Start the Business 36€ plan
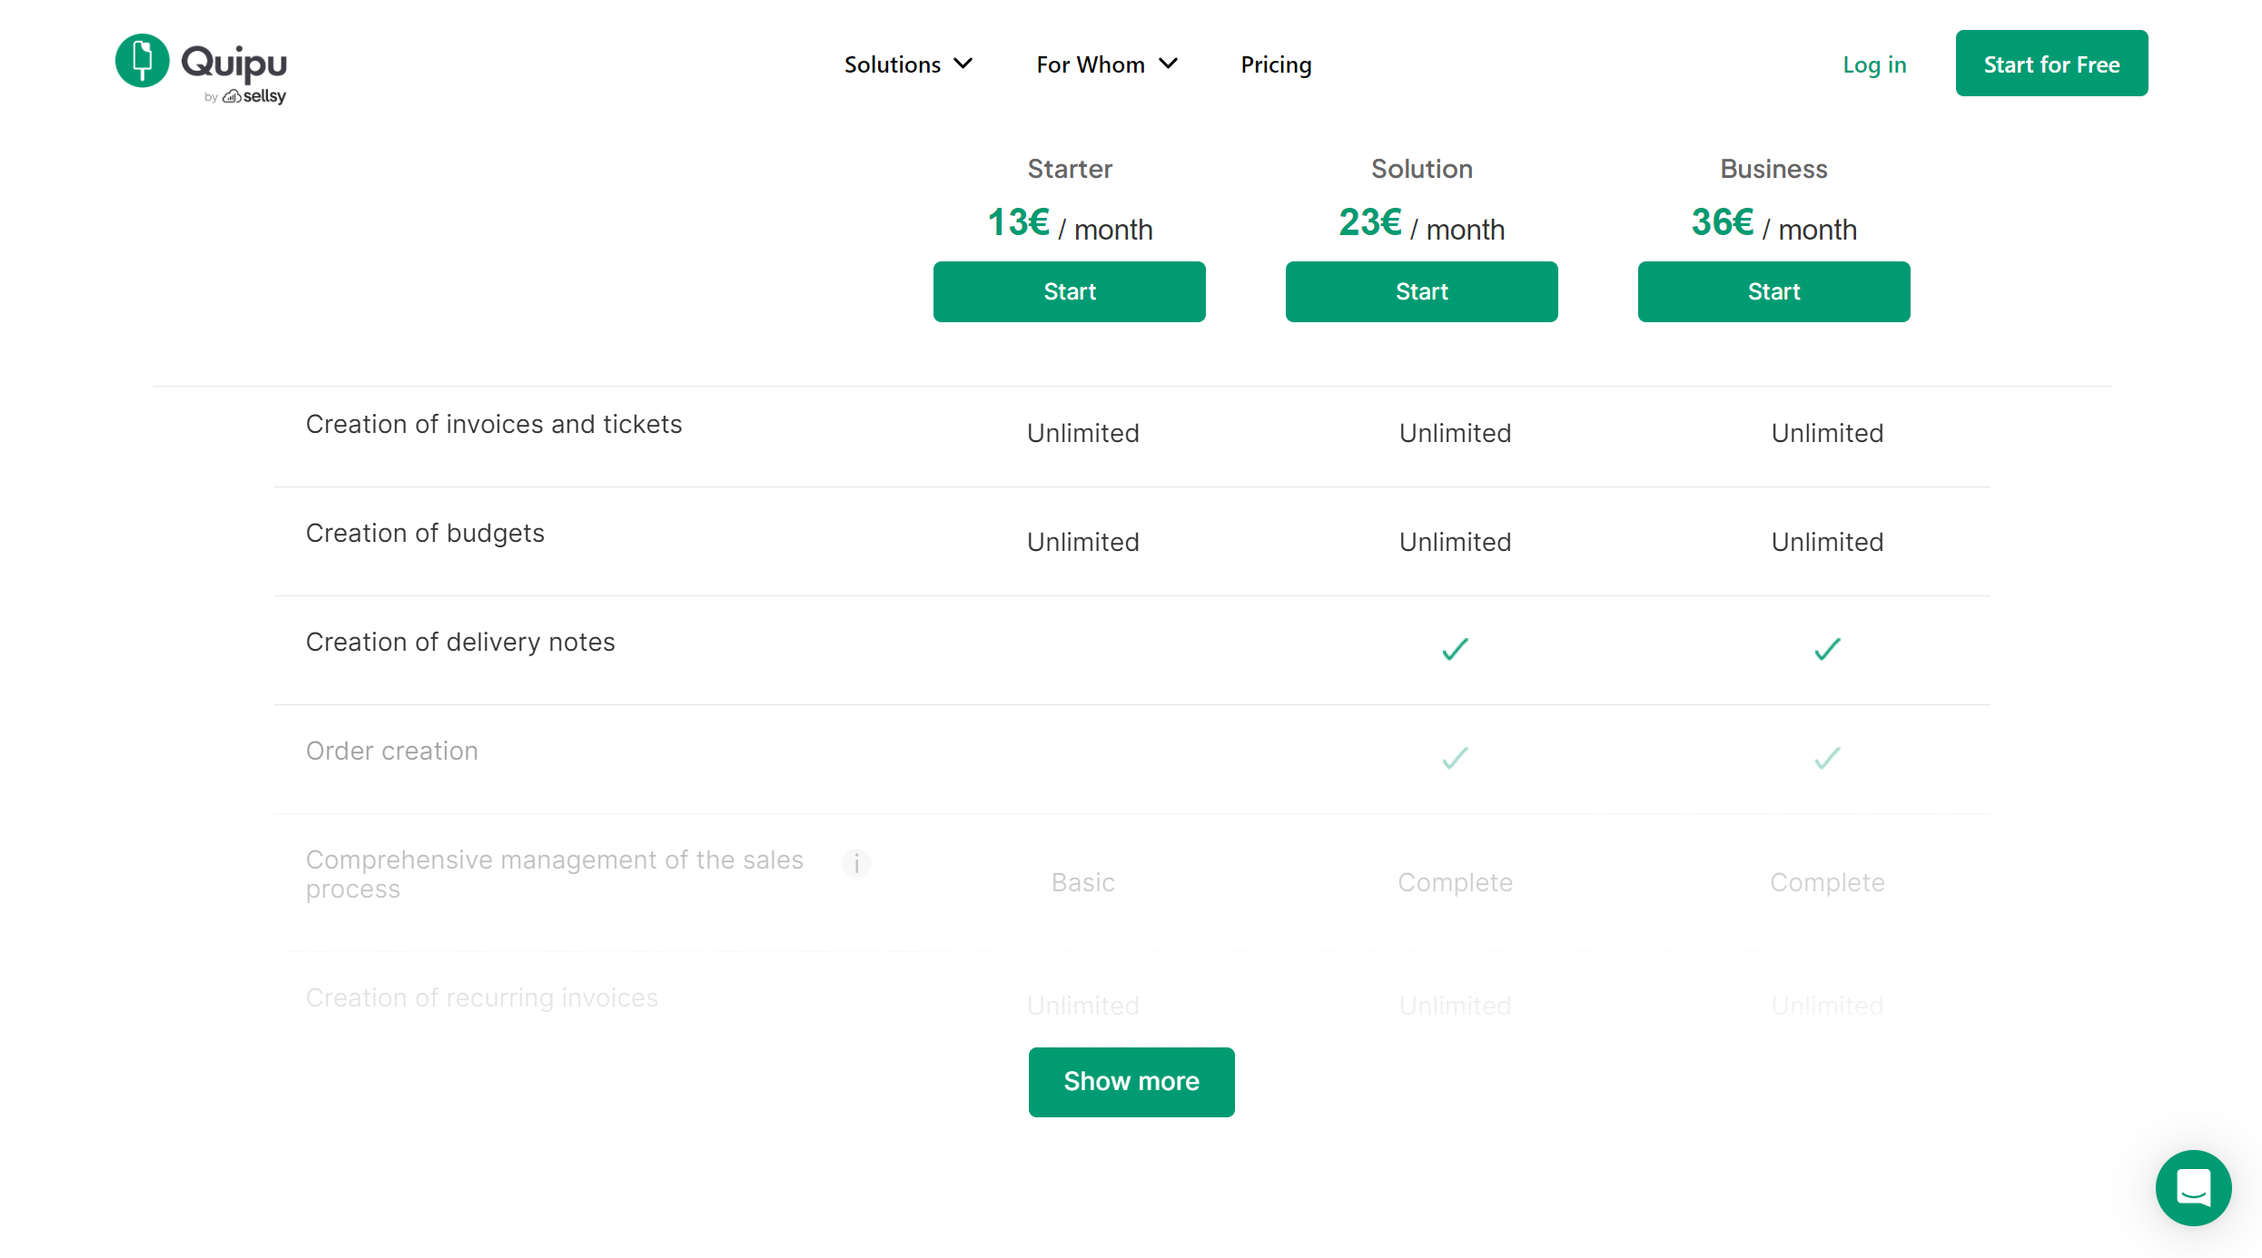The image size is (2262, 1258). point(1773,291)
